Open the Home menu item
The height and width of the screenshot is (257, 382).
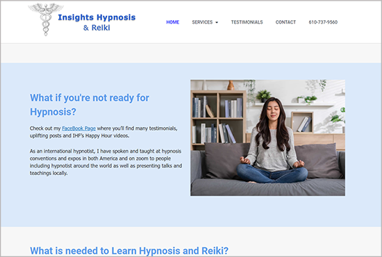173,22
